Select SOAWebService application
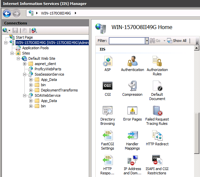The width and height of the screenshot is (200, 177). (x=48, y=95)
